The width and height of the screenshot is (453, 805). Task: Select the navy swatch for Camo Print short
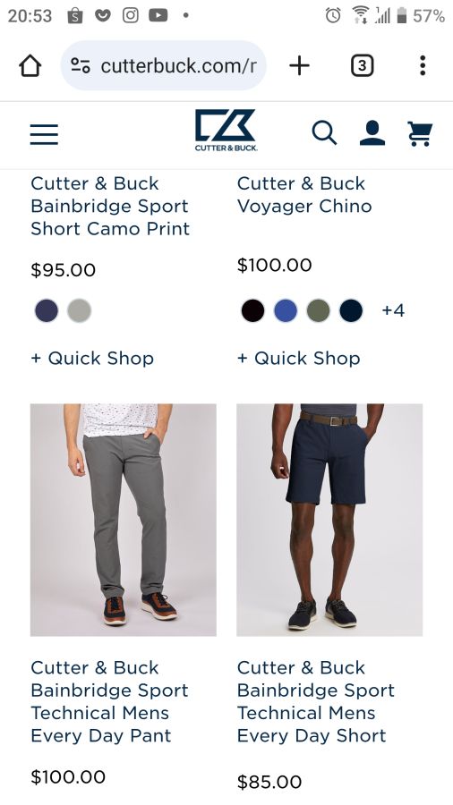[47, 310]
